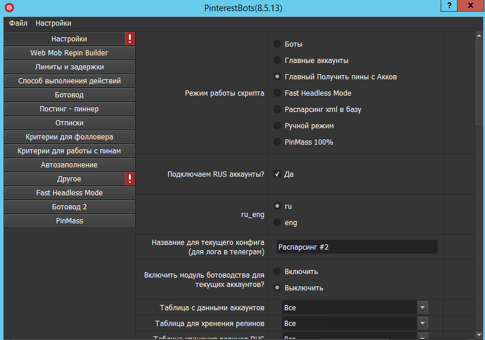Image resolution: width=485 pixels, height=340 pixels.
Task: Open Постинг - пиннер section
Action: coord(69,109)
